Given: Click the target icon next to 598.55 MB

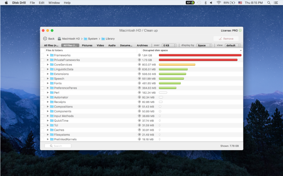Looking at the screenshot, I should click(x=139, y=74).
